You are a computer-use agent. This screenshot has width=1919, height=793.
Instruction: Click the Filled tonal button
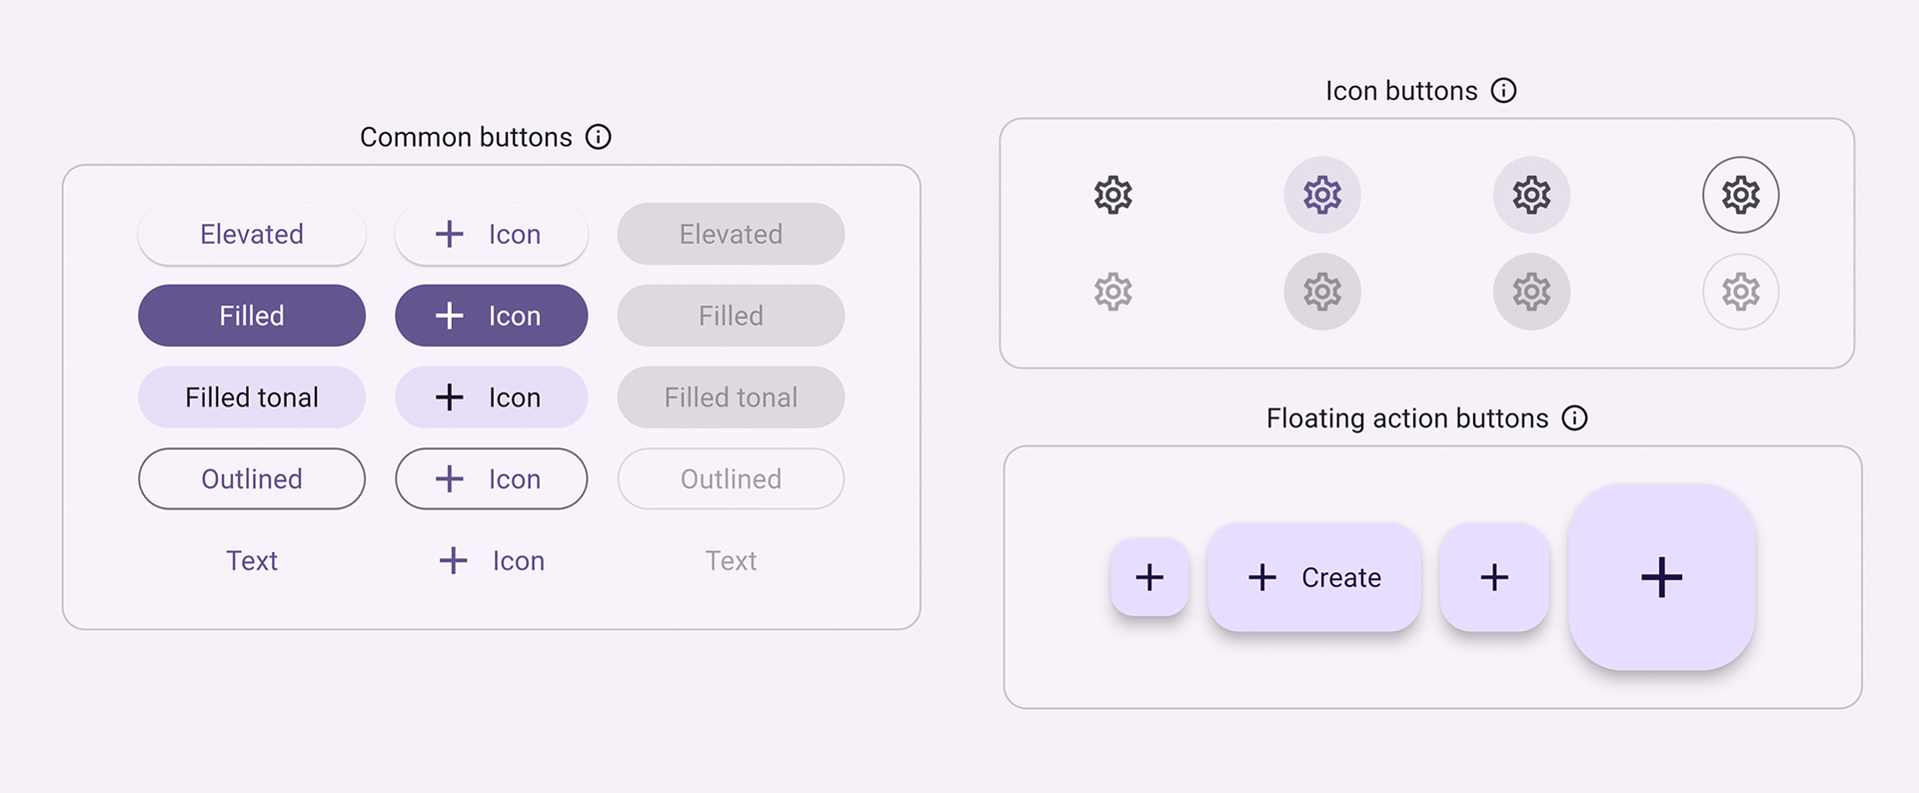pos(251,396)
